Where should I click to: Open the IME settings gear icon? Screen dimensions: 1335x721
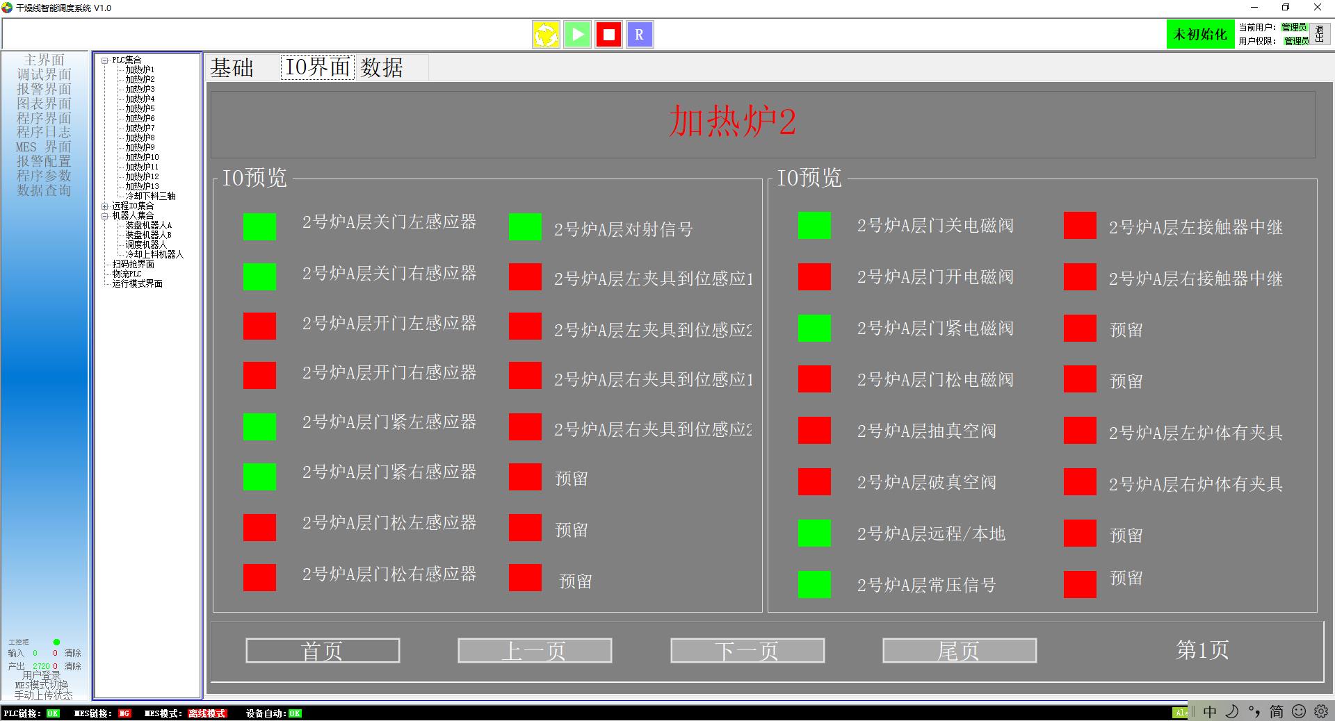click(x=1320, y=712)
